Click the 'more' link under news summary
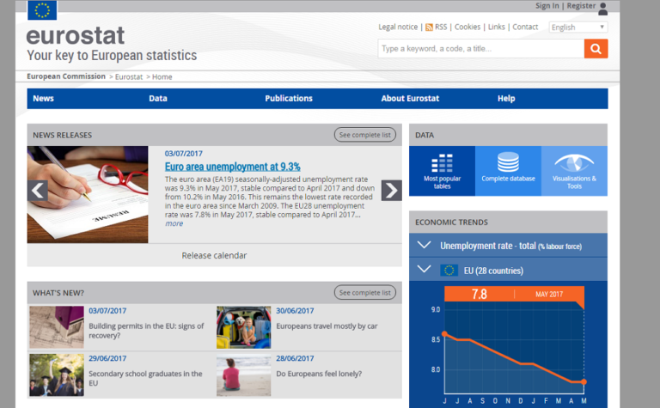660x408 pixels. pyautogui.click(x=174, y=223)
